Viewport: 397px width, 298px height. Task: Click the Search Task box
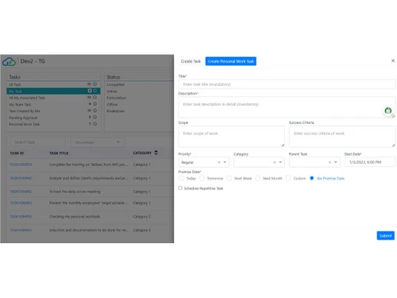click(x=37, y=142)
